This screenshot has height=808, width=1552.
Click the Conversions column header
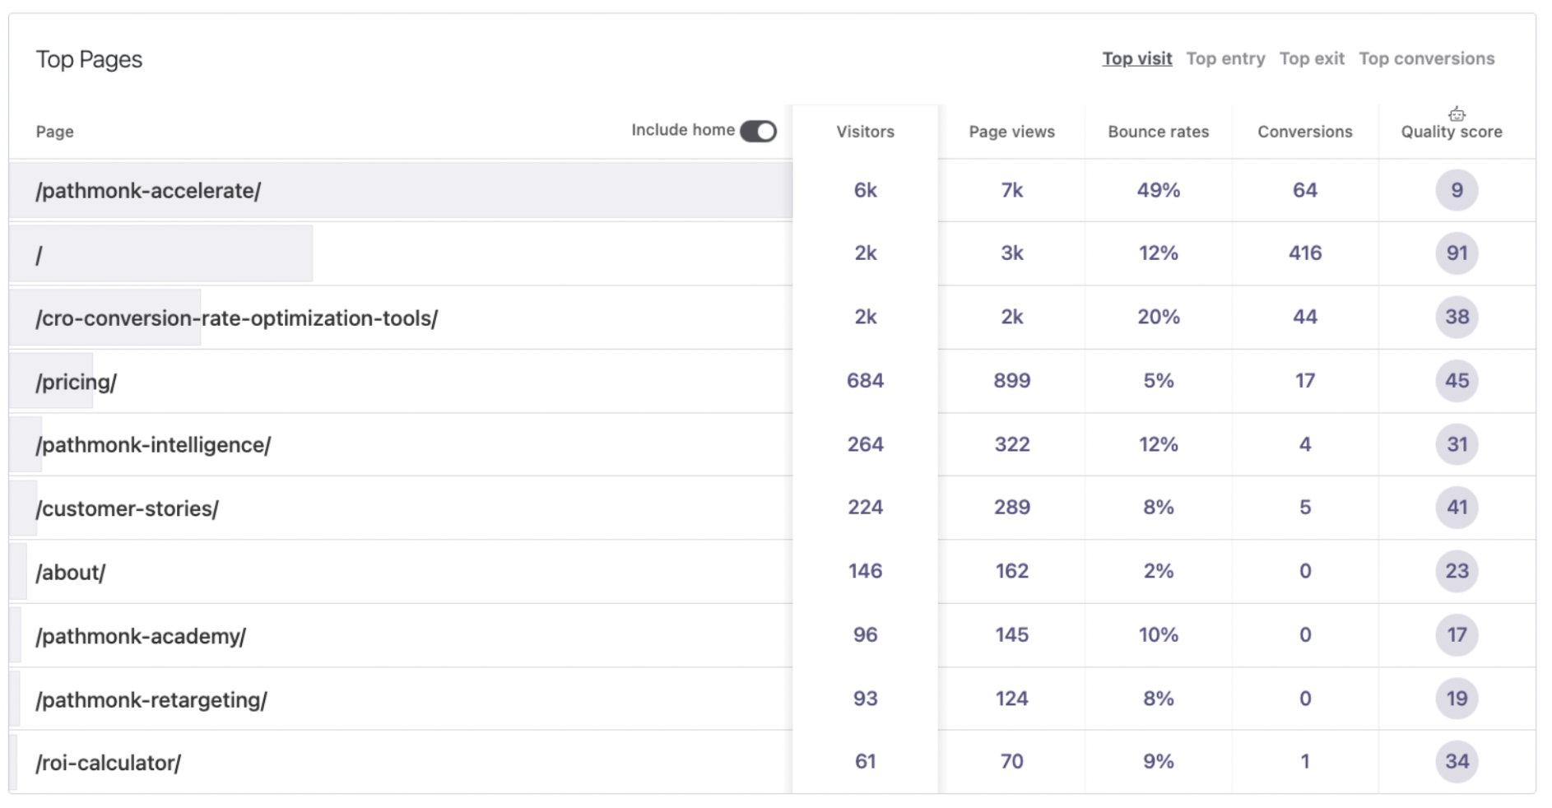click(x=1303, y=131)
